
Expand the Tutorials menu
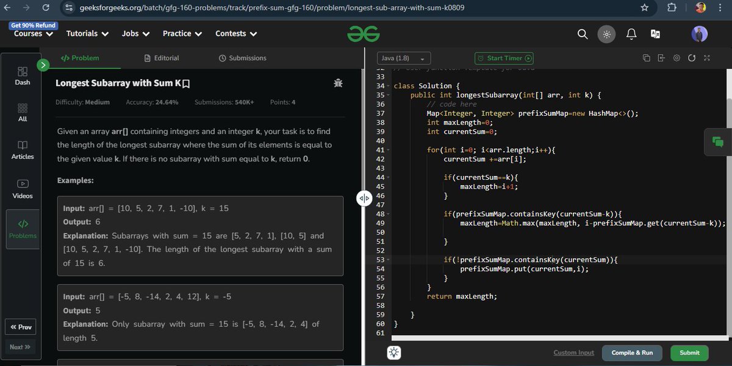87,33
